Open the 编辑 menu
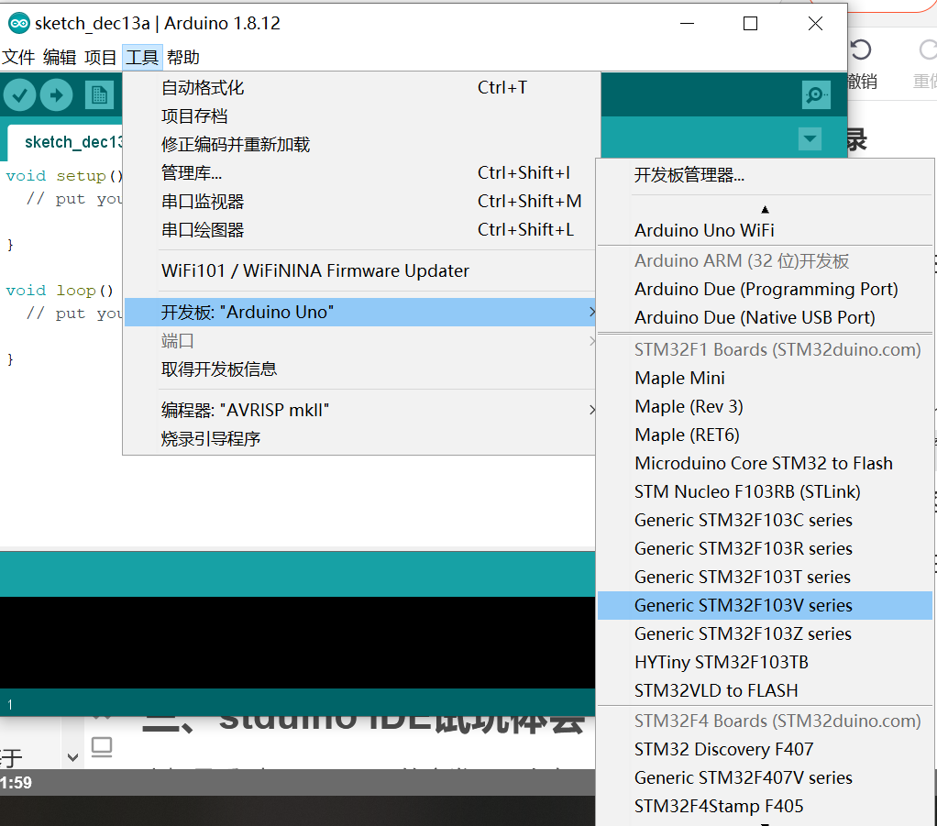Image resolution: width=937 pixels, height=826 pixels. (x=60, y=58)
